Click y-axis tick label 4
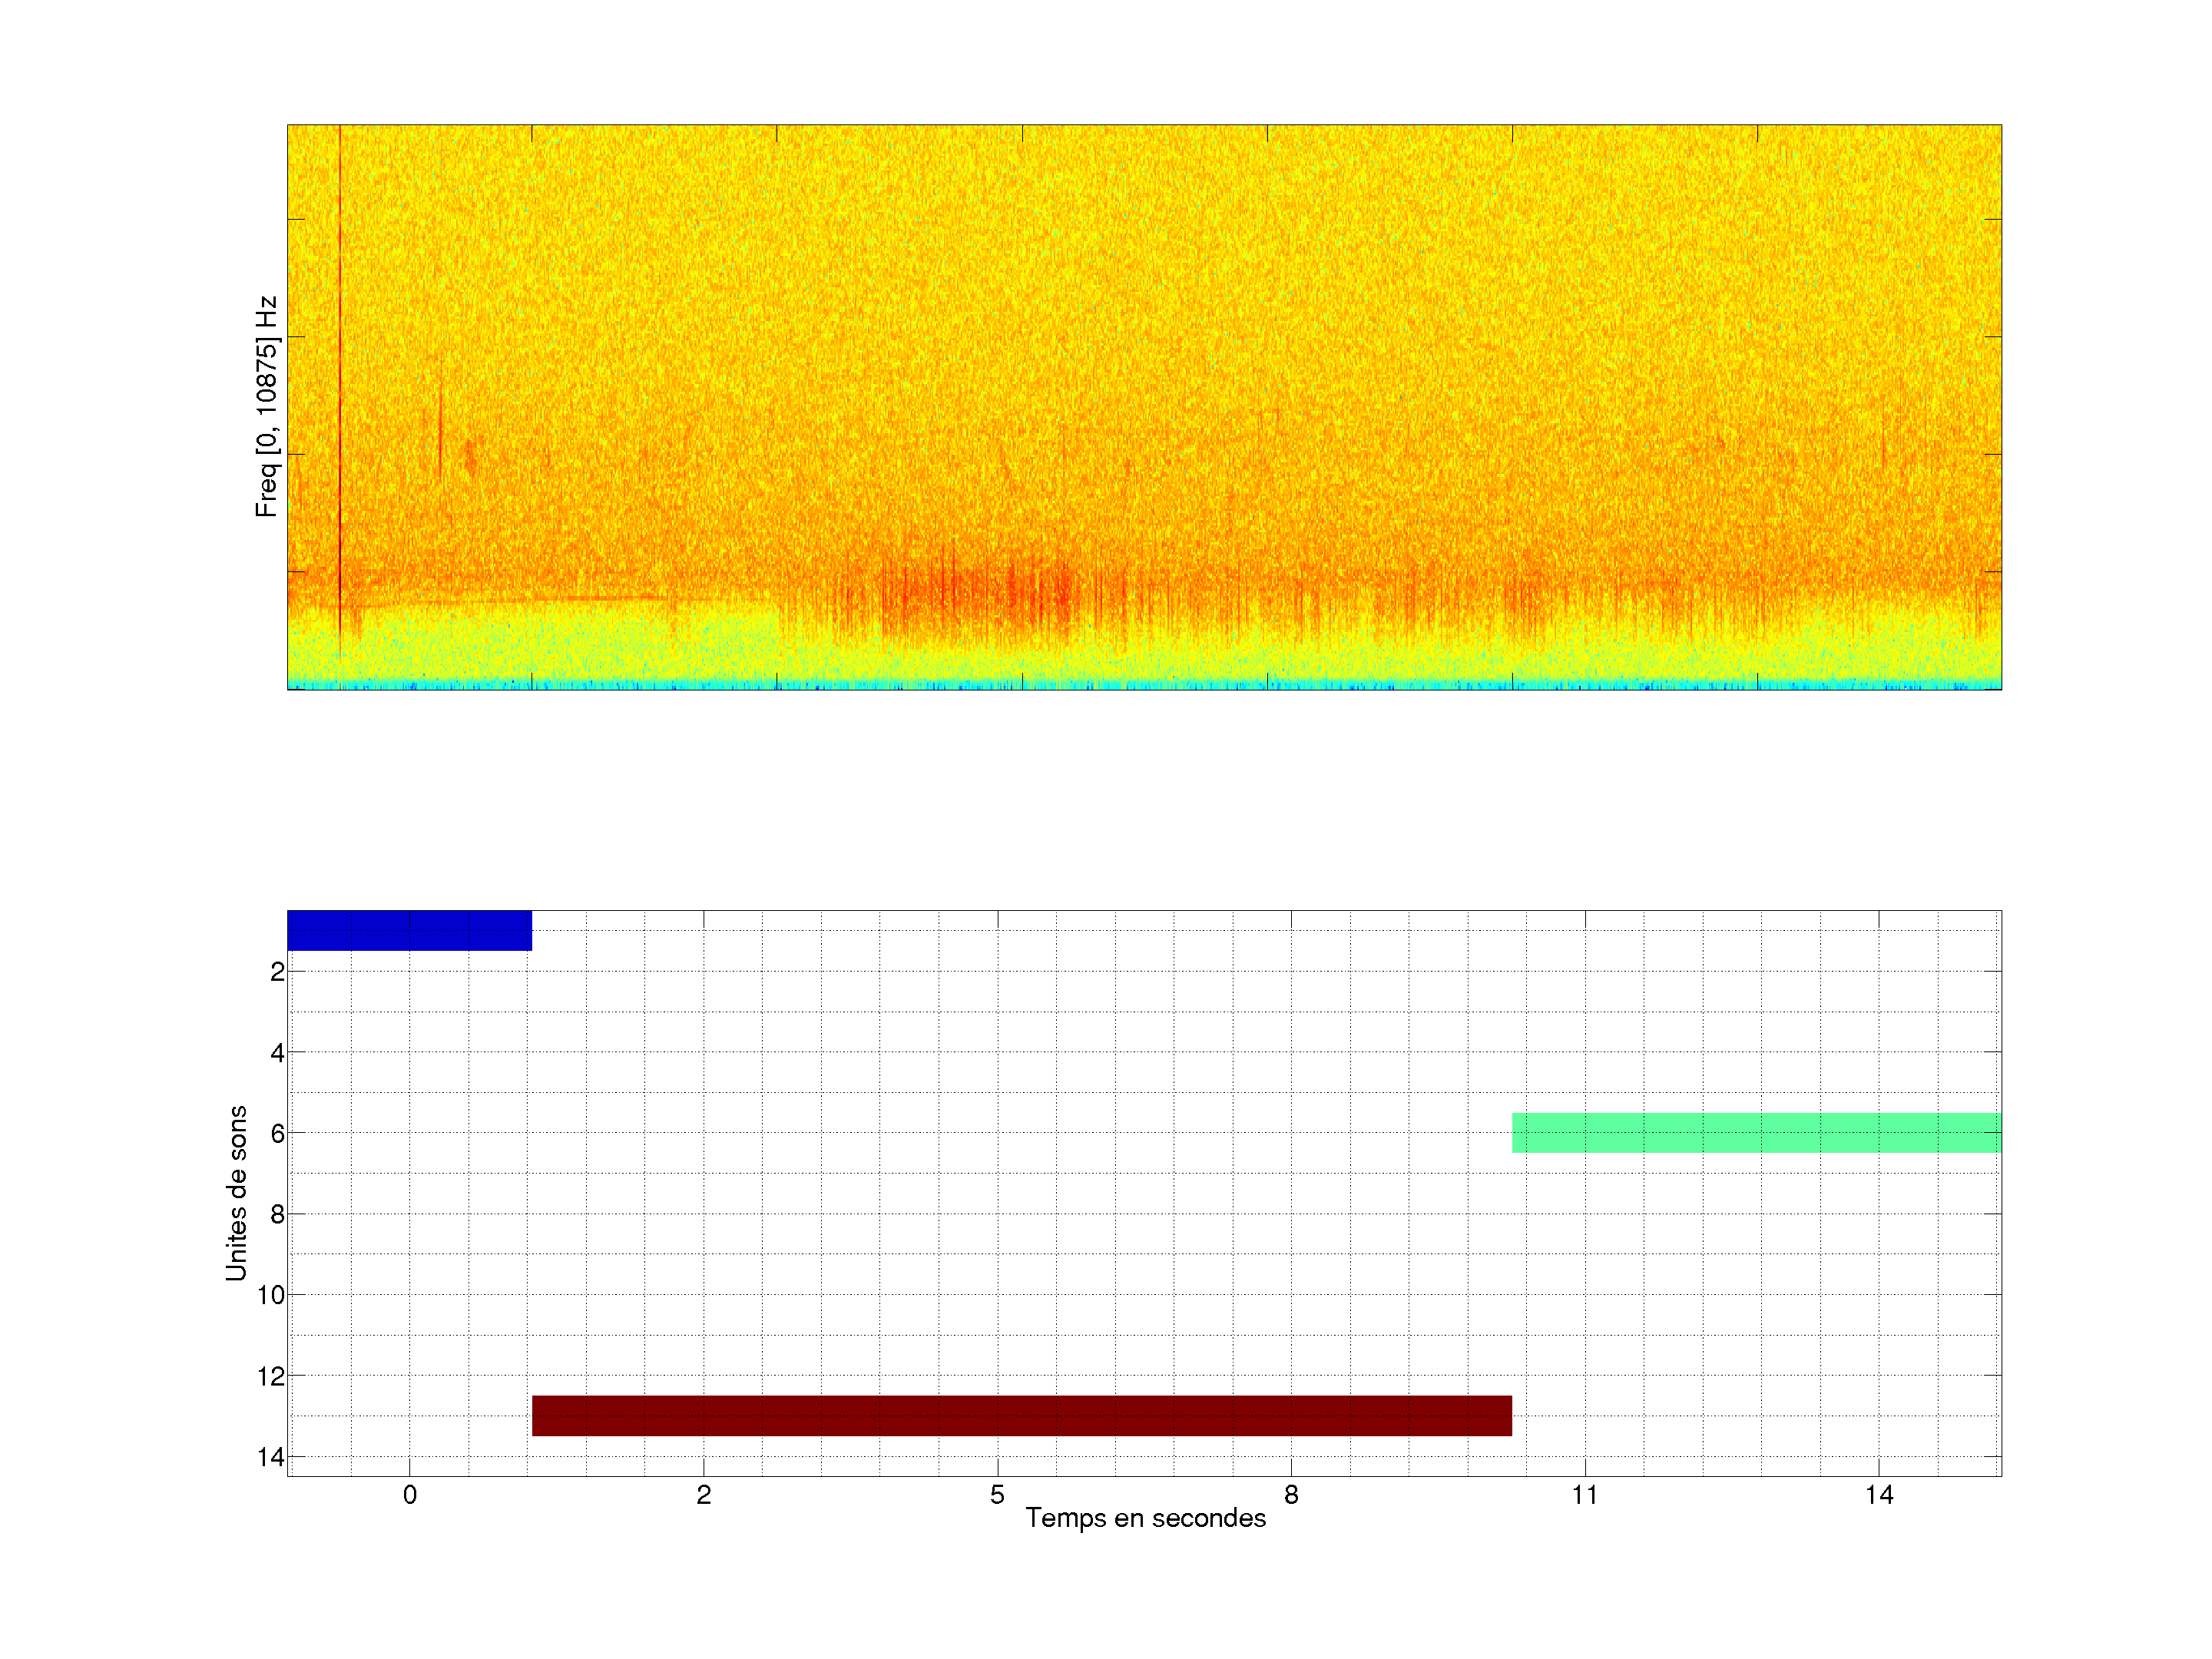Viewport: 2212px width, 1659px height. pos(277,1053)
